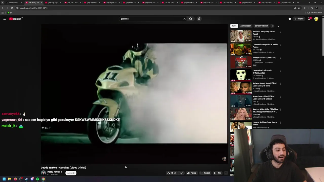Subscribe with the Abone ol button
324x182 pixels.
coord(71,173)
